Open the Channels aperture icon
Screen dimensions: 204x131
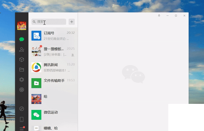pyautogui.click(x=22, y=90)
